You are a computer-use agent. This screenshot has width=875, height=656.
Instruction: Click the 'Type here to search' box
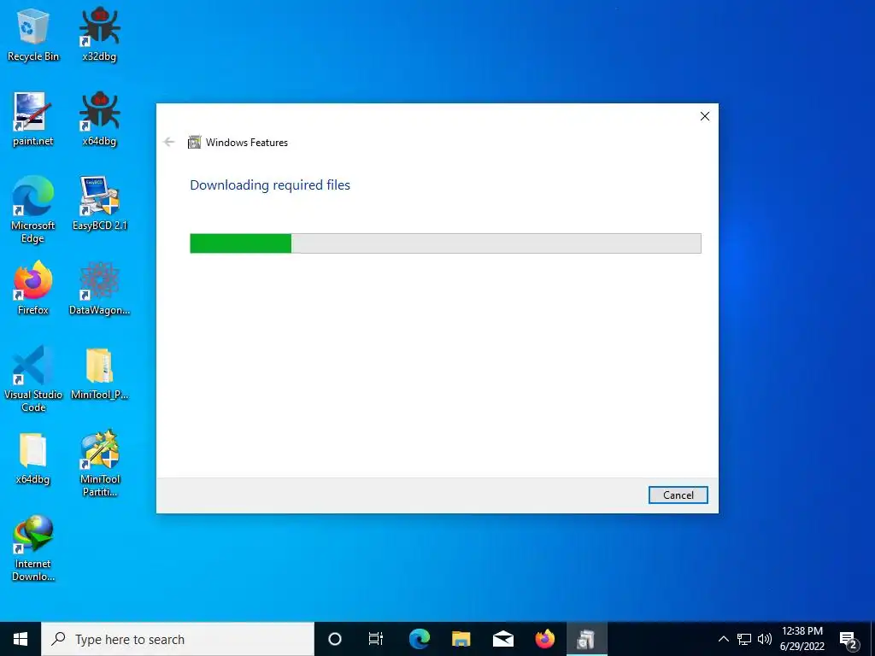click(178, 639)
